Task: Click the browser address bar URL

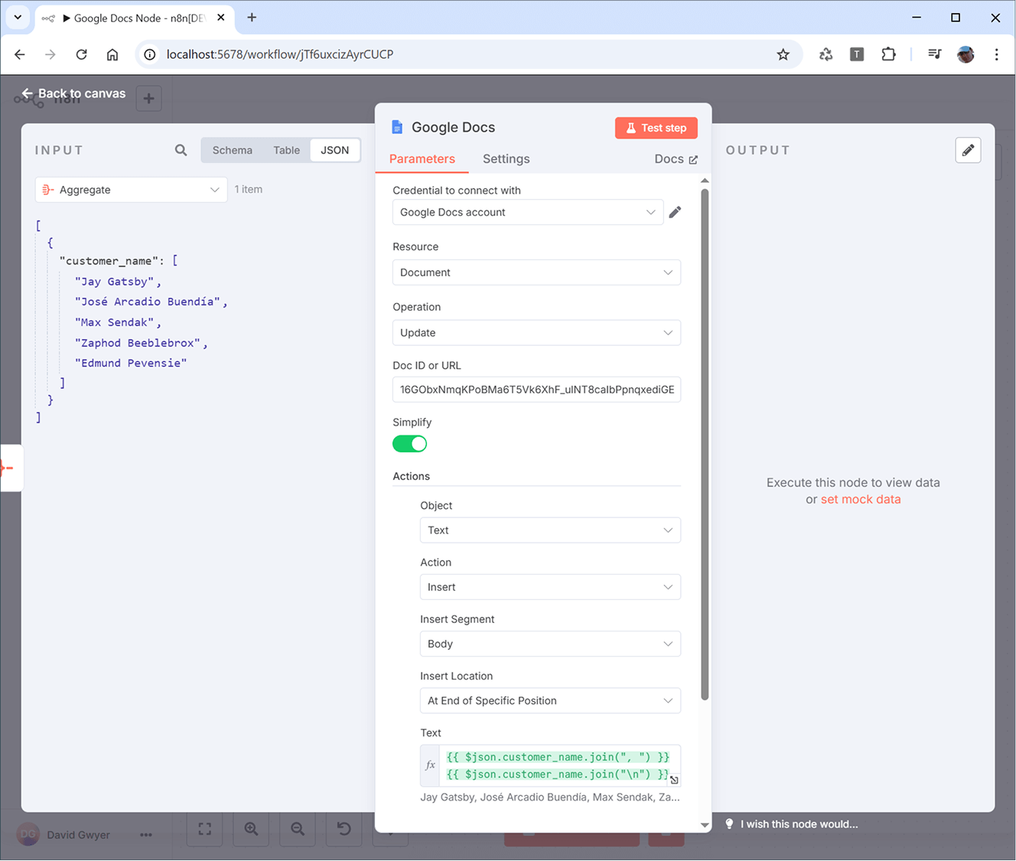Action: point(280,54)
